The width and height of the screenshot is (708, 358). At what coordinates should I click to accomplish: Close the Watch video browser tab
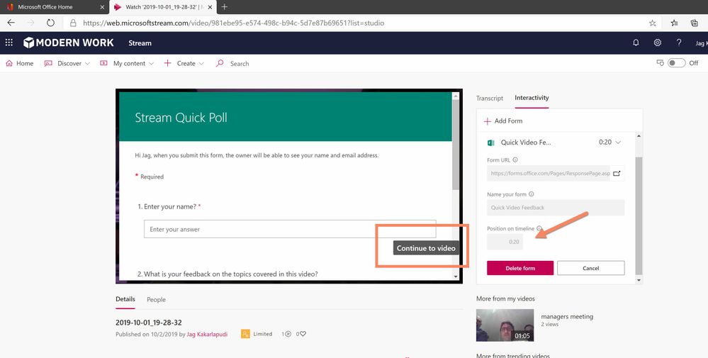tap(210, 7)
